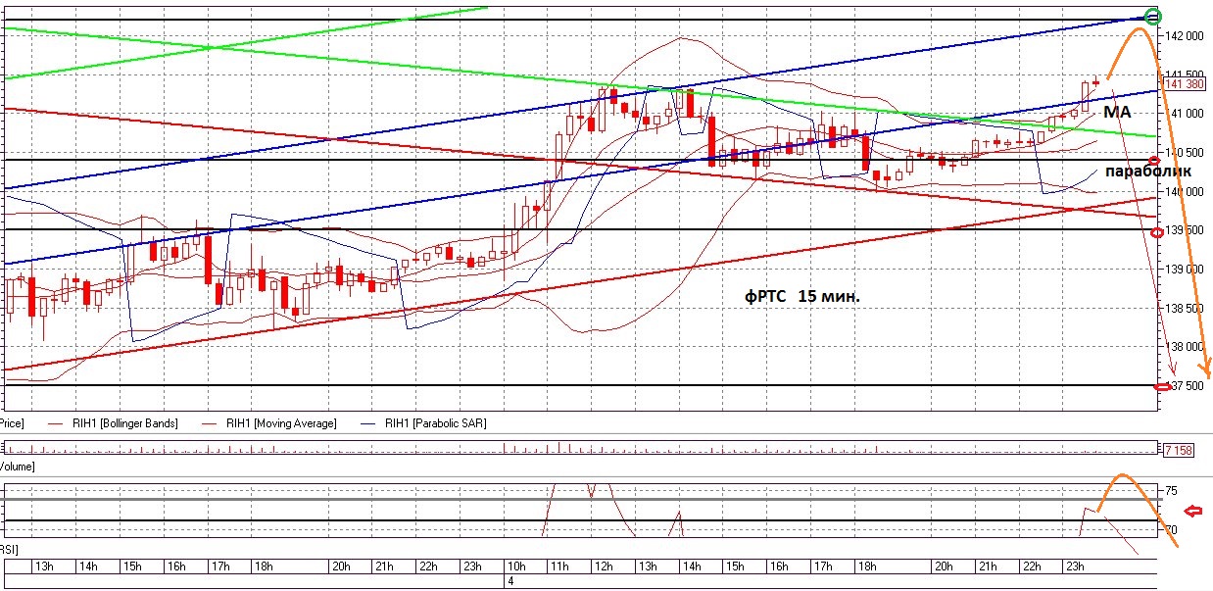Click the 10h time axis label

tap(516, 566)
